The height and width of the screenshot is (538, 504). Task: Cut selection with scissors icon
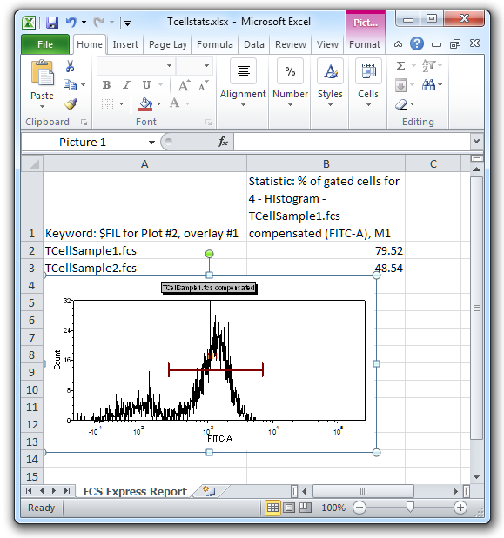71,66
